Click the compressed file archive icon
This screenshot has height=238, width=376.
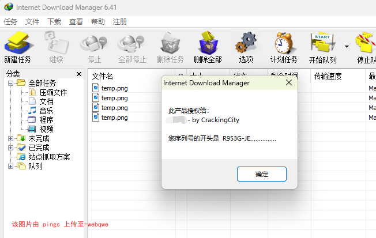point(32,92)
